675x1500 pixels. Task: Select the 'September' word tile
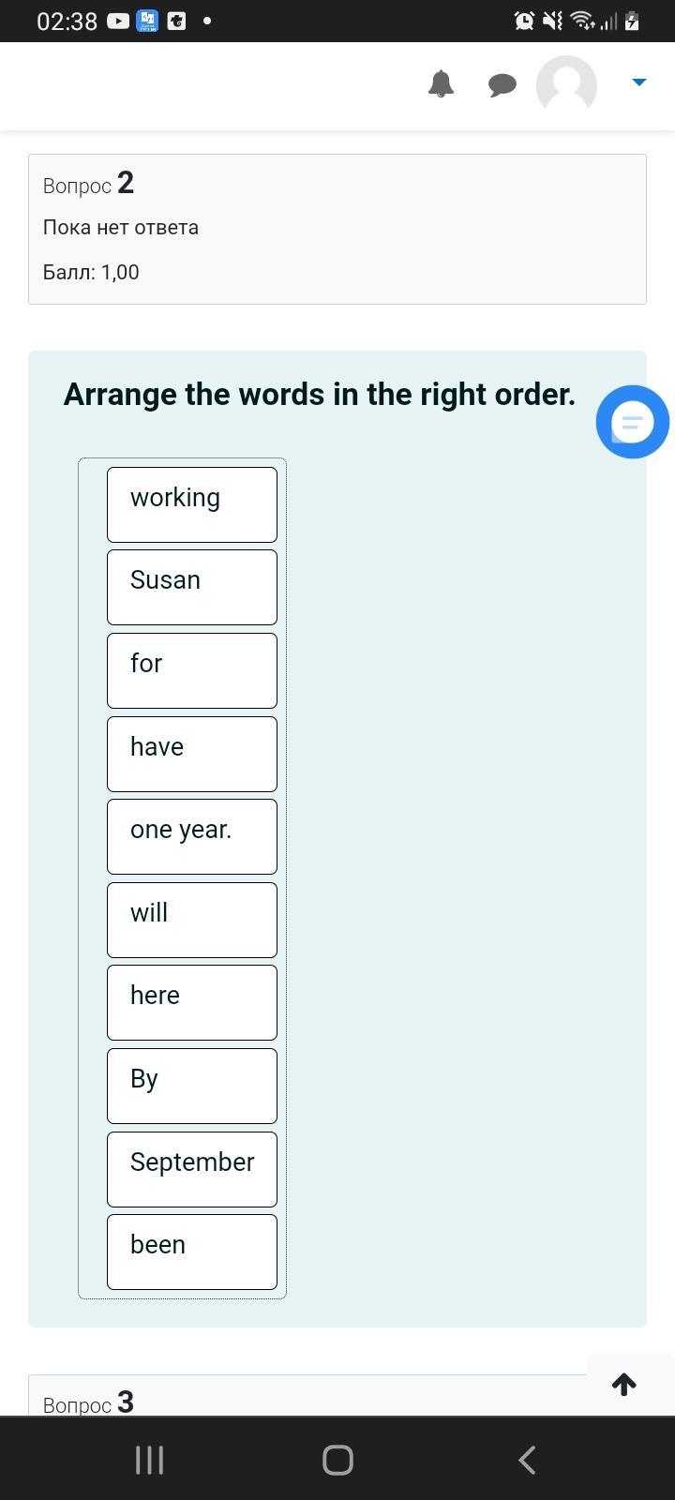pos(192,1169)
